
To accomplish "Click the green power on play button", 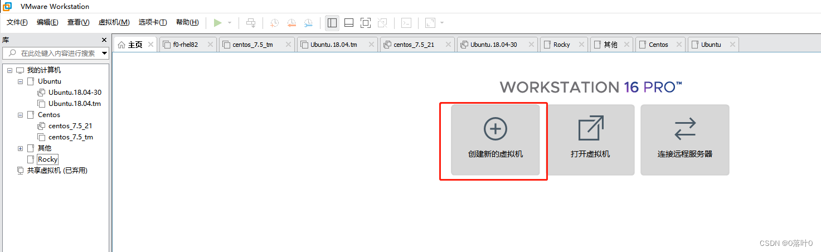I will click(x=217, y=23).
